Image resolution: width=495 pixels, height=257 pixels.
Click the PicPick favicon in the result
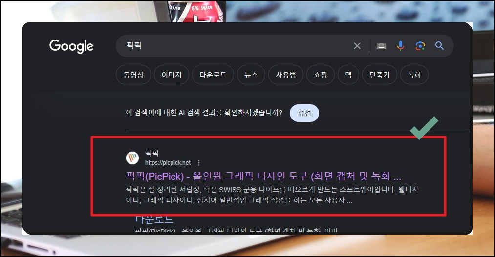click(132, 158)
